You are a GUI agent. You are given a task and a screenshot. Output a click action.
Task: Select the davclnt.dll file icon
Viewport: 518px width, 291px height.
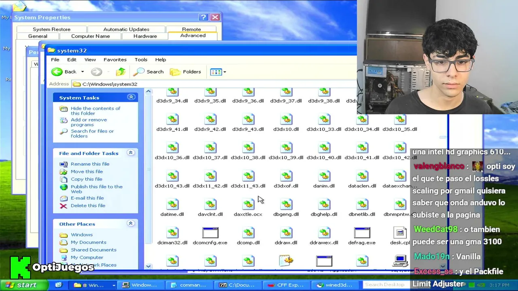(x=210, y=205)
